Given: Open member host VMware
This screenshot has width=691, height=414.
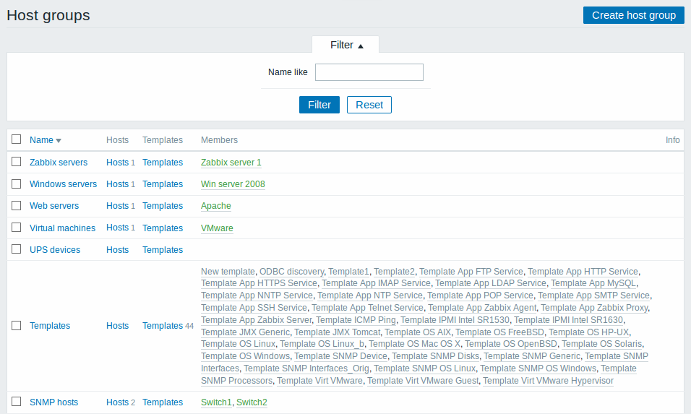Looking at the screenshot, I should pyautogui.click(x=217, y=228).
